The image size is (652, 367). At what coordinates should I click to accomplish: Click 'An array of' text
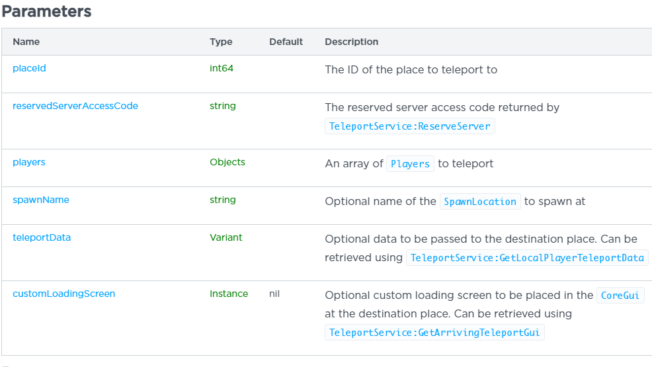[354, 164]
